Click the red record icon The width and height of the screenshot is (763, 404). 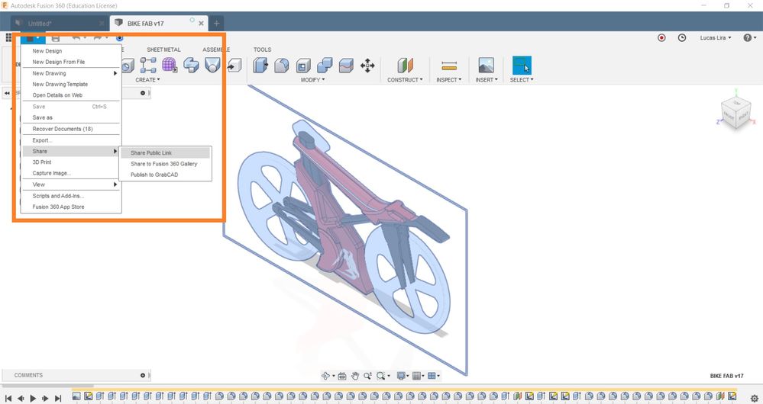click(x=661, y=37)
